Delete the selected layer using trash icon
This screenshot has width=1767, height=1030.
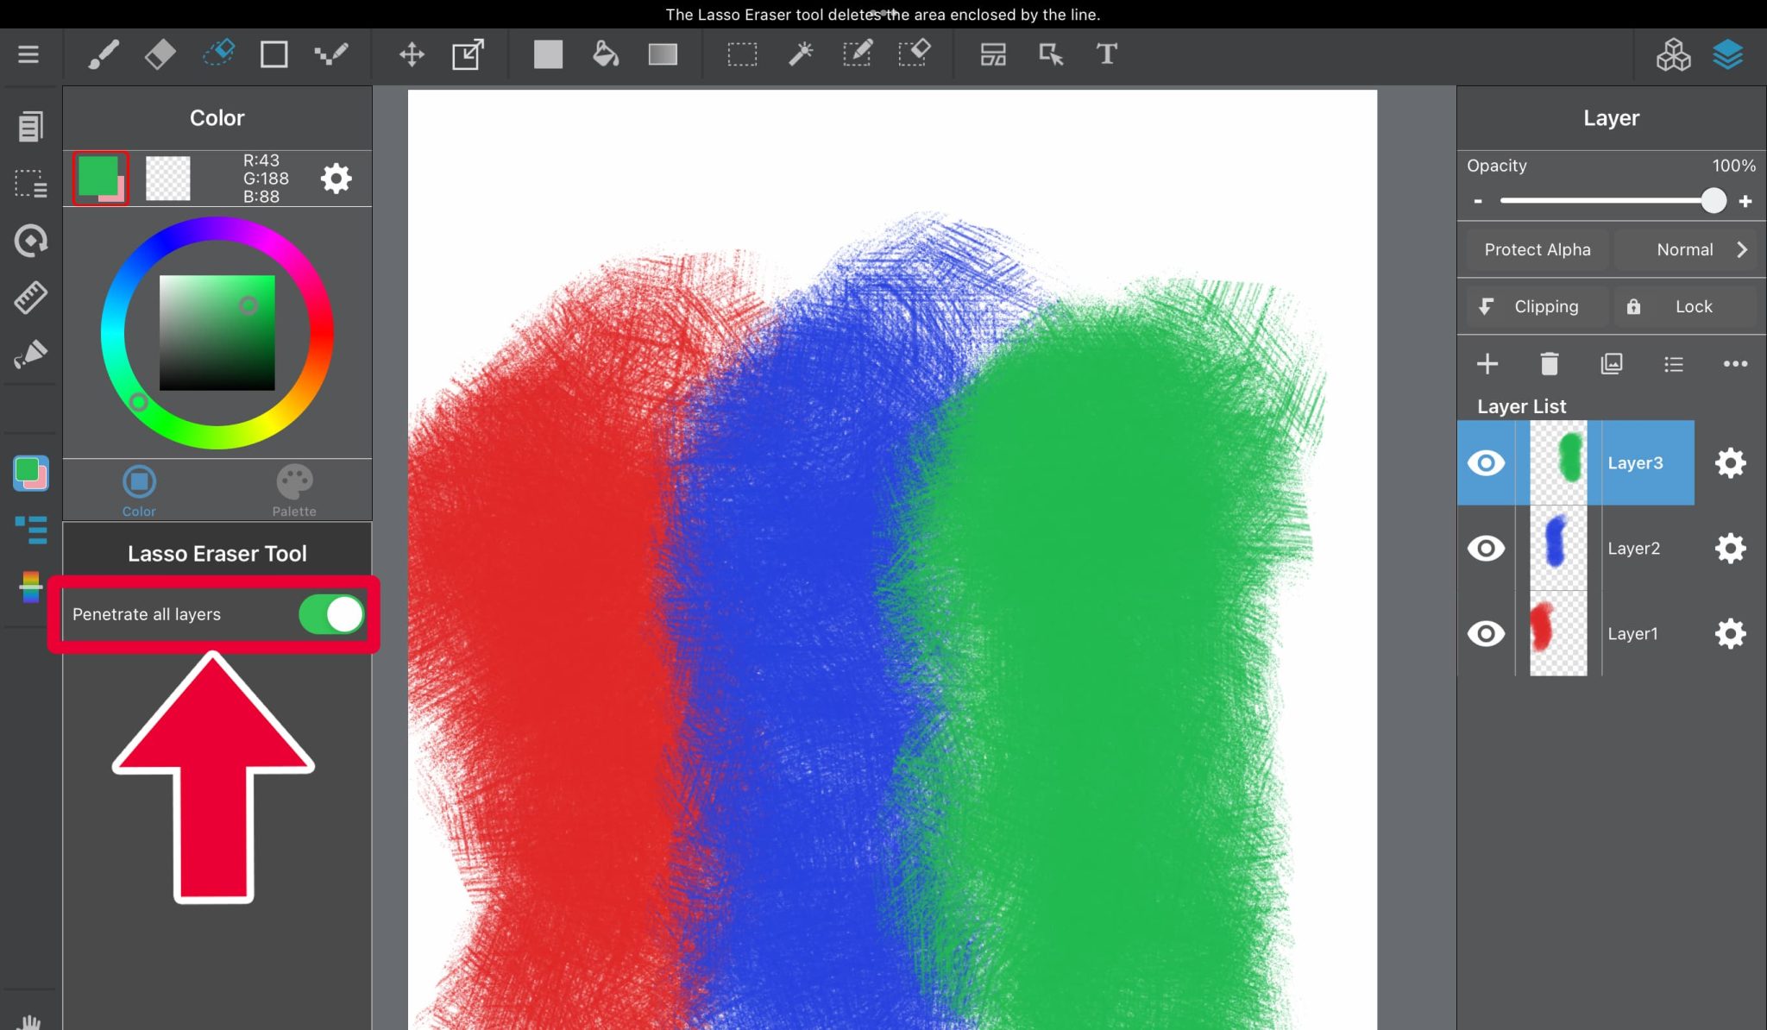pos(1549,363)
